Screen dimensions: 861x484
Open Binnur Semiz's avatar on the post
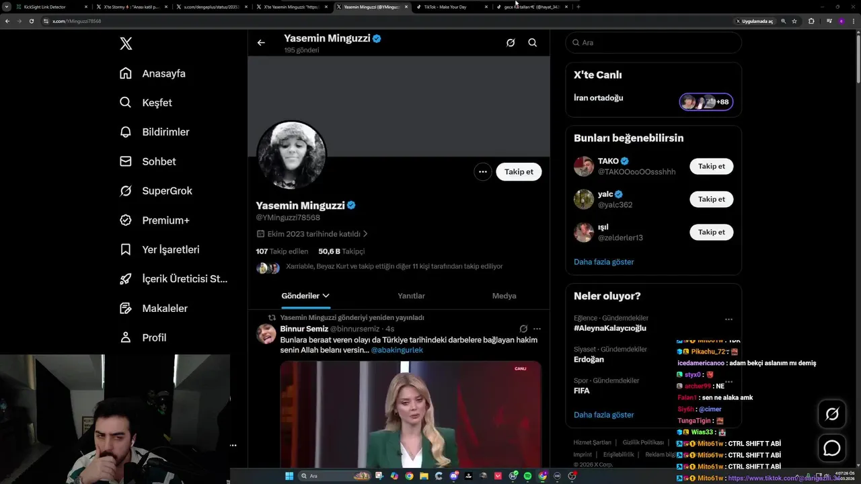(x=266, y=333)
